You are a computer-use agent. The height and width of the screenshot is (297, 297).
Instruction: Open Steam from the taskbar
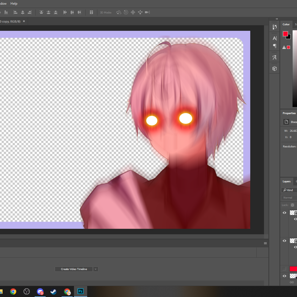click(53, 291)
